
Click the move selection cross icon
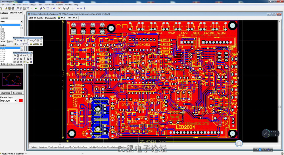pos(54,9)
